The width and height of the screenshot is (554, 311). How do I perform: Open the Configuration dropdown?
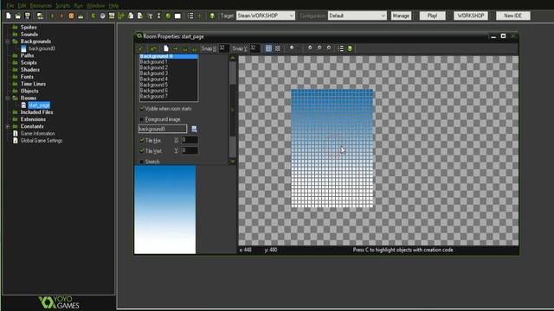(358, 16)
